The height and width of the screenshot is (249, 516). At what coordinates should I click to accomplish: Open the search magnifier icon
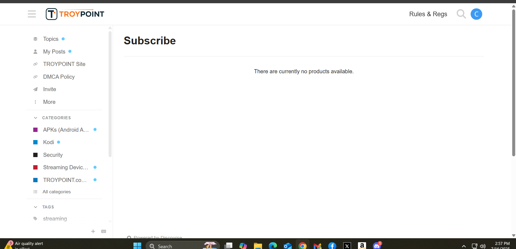click(461, 14)
